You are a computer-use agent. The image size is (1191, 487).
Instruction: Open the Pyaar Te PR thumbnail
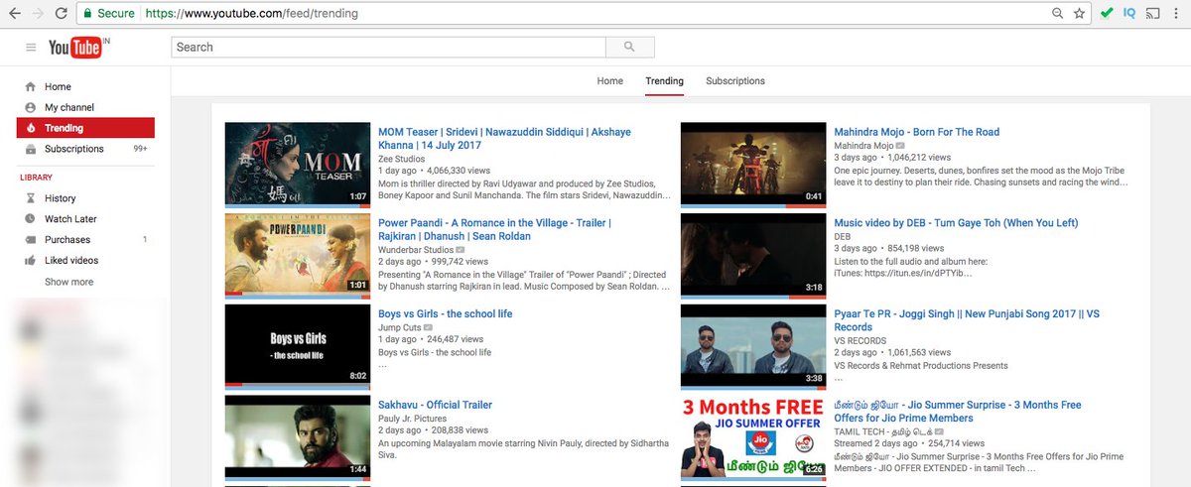pyautogui.click(x=753, y=345)
